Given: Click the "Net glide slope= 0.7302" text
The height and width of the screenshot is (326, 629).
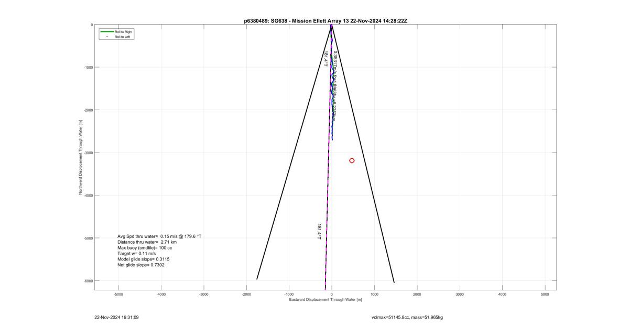Looking at the screenshot, I should (140, 265).
